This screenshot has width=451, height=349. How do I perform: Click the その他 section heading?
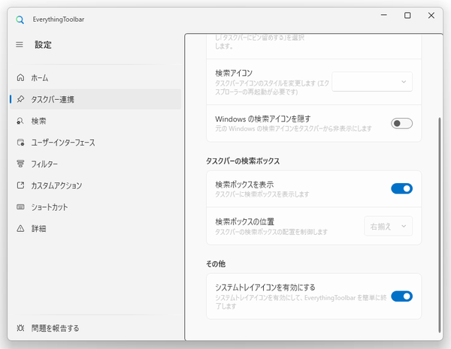coord(216,263)
